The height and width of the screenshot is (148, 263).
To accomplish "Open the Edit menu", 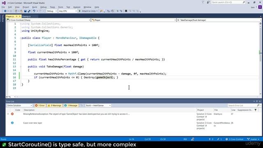I will tap(10, 7).
